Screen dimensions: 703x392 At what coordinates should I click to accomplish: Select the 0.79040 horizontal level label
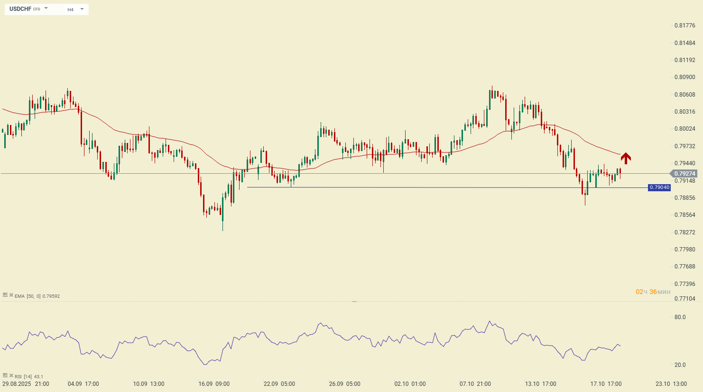(659, 187)
